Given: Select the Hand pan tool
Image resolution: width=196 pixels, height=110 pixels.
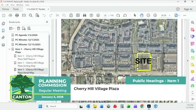Looking at the screenshot, I should coord(141,15).
